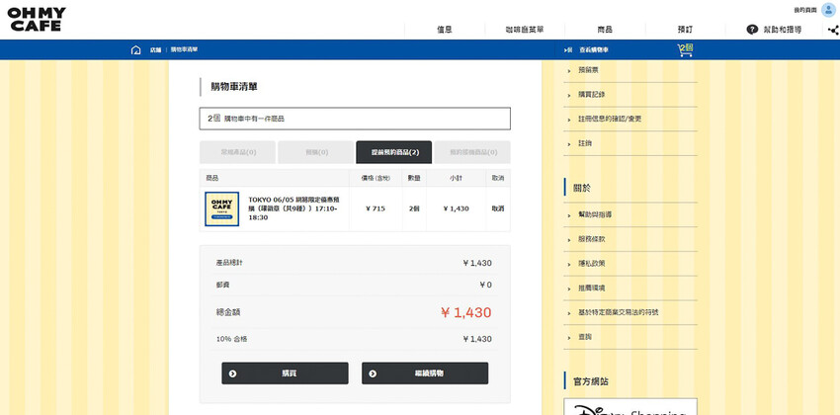Click the help question mark icon
The height and width of the screenshot is (415, 840).
[752, 30]
